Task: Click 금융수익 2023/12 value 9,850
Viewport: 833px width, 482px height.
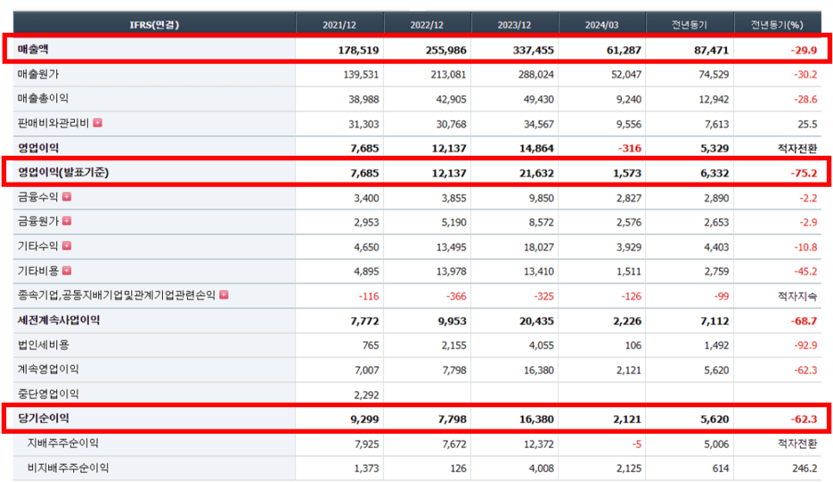Action: (x=541, y=198)
